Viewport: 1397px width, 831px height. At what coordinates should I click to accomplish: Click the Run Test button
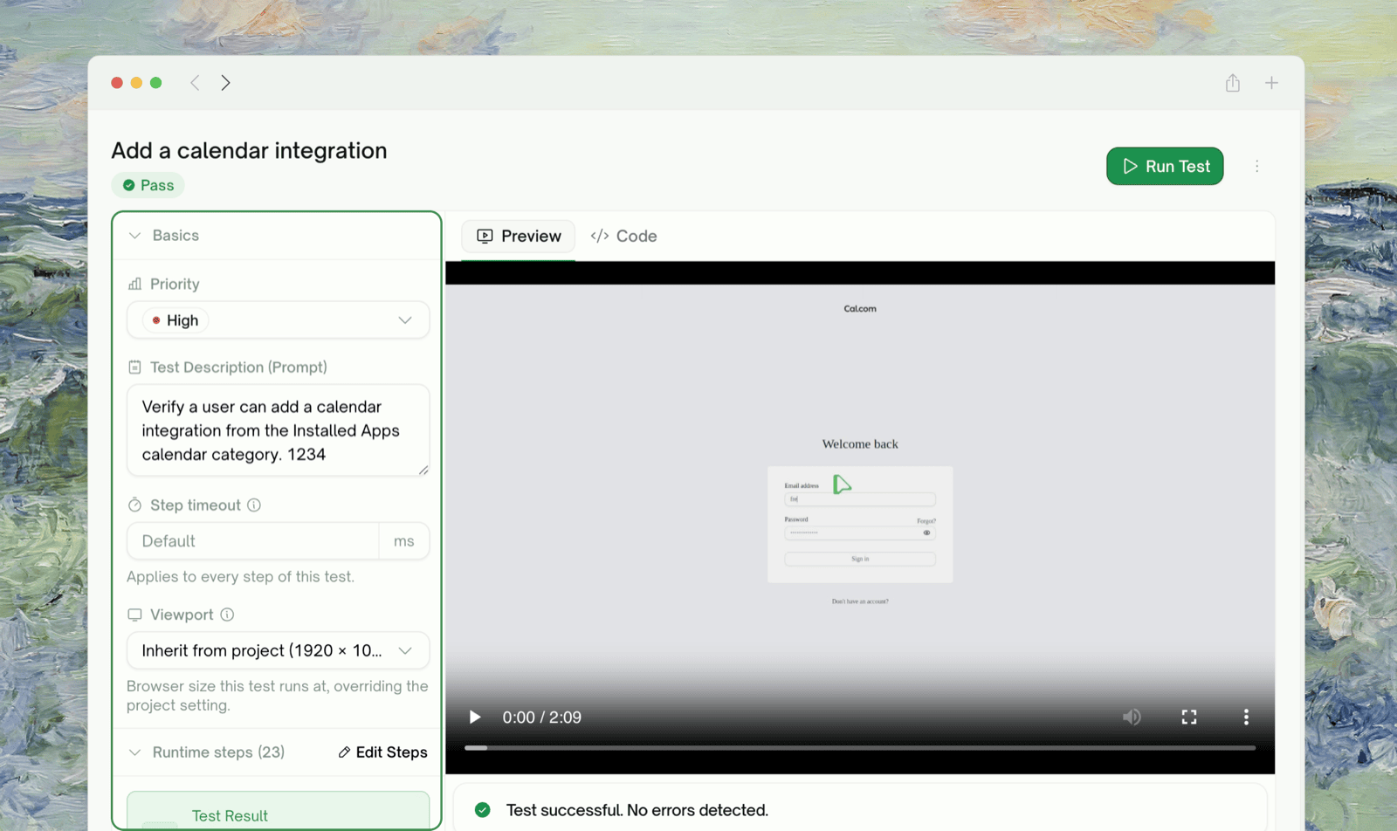1165,166
